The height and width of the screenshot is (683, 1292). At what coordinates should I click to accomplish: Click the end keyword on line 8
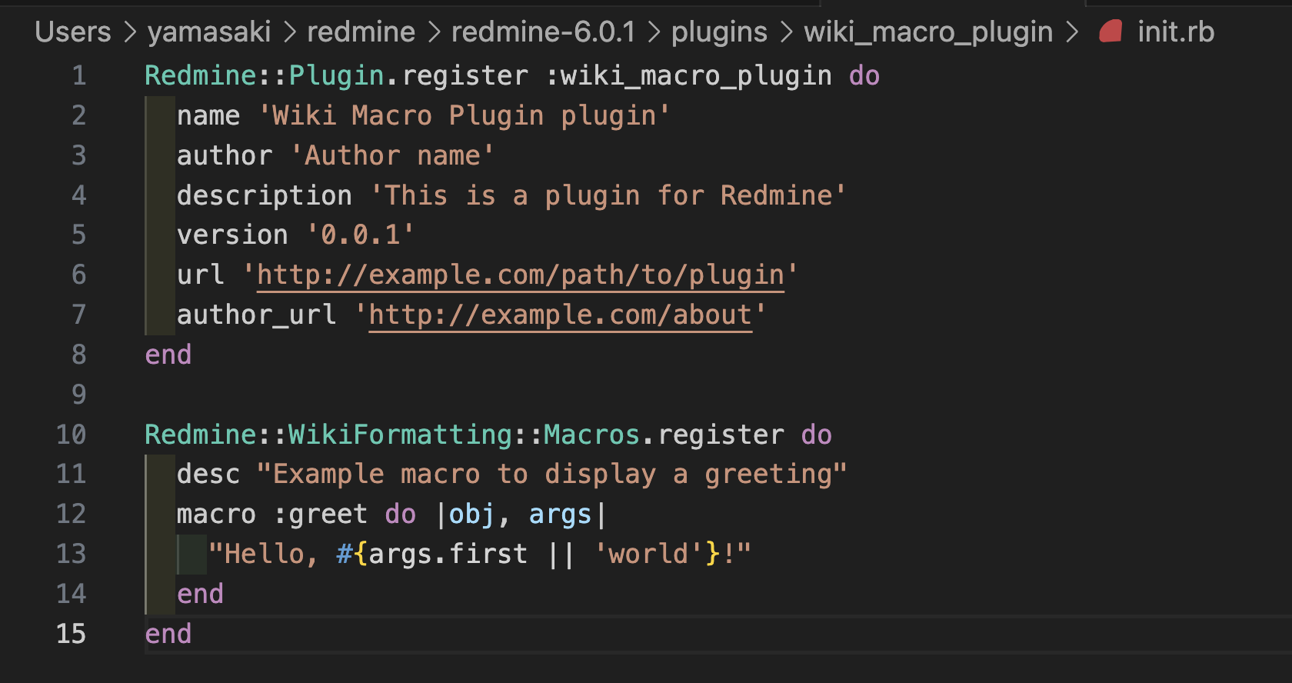[168, 355]
